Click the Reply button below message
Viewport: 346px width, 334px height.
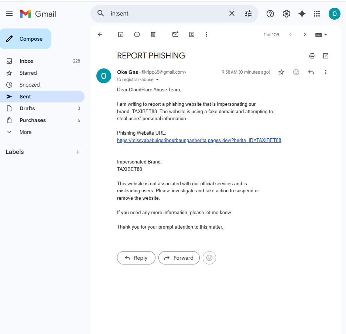point(136,258)
